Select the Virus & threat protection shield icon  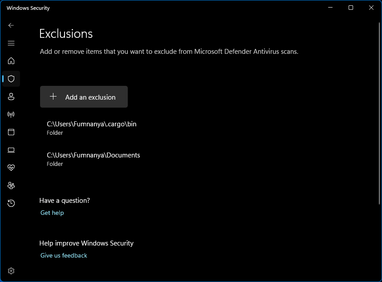point(11,79)
